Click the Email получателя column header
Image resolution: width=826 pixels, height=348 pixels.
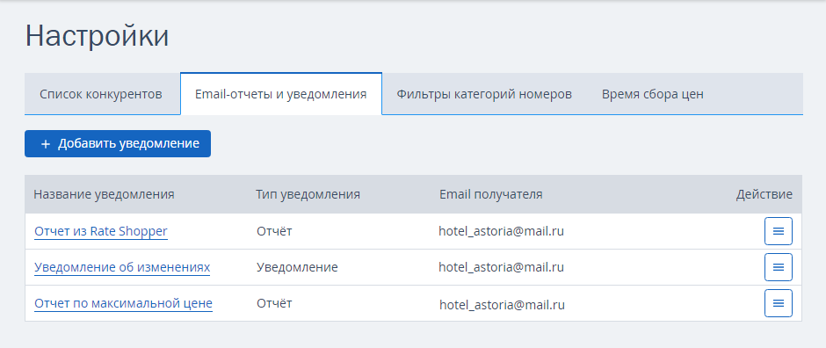tap(491, 194)
